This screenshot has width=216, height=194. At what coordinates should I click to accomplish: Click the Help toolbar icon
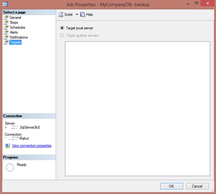click(x=82, y=15)
